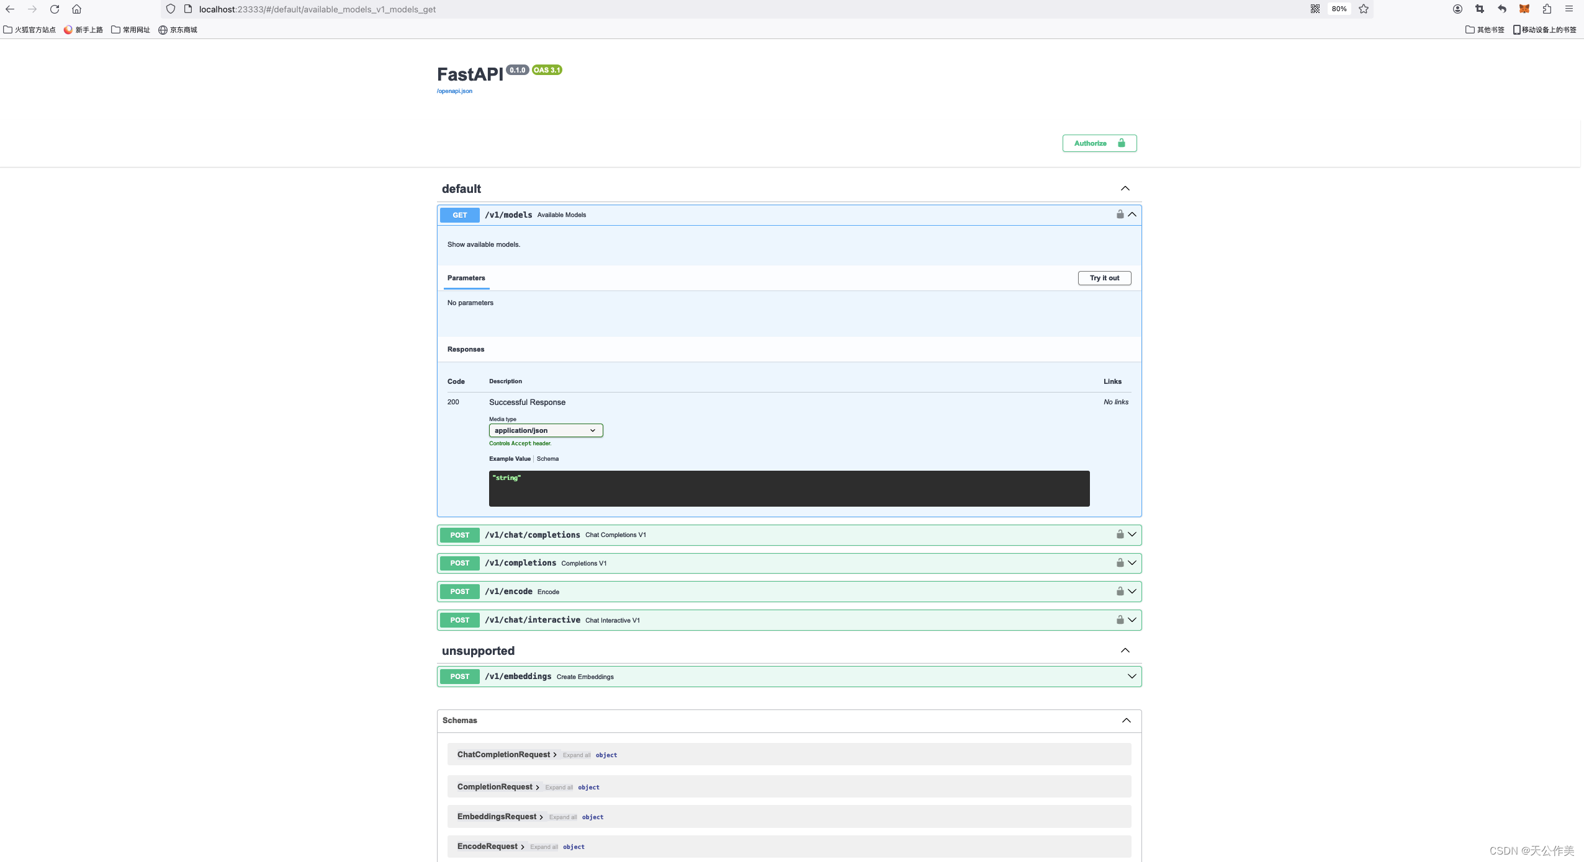The width and height of the screenshot is (1584, 862).
Task: Collapse the unsupported section
Action: (1125, 651)
